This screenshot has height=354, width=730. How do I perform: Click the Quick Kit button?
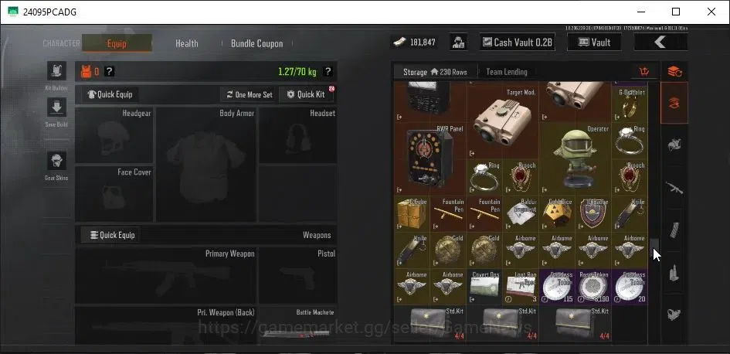(306, 94)
